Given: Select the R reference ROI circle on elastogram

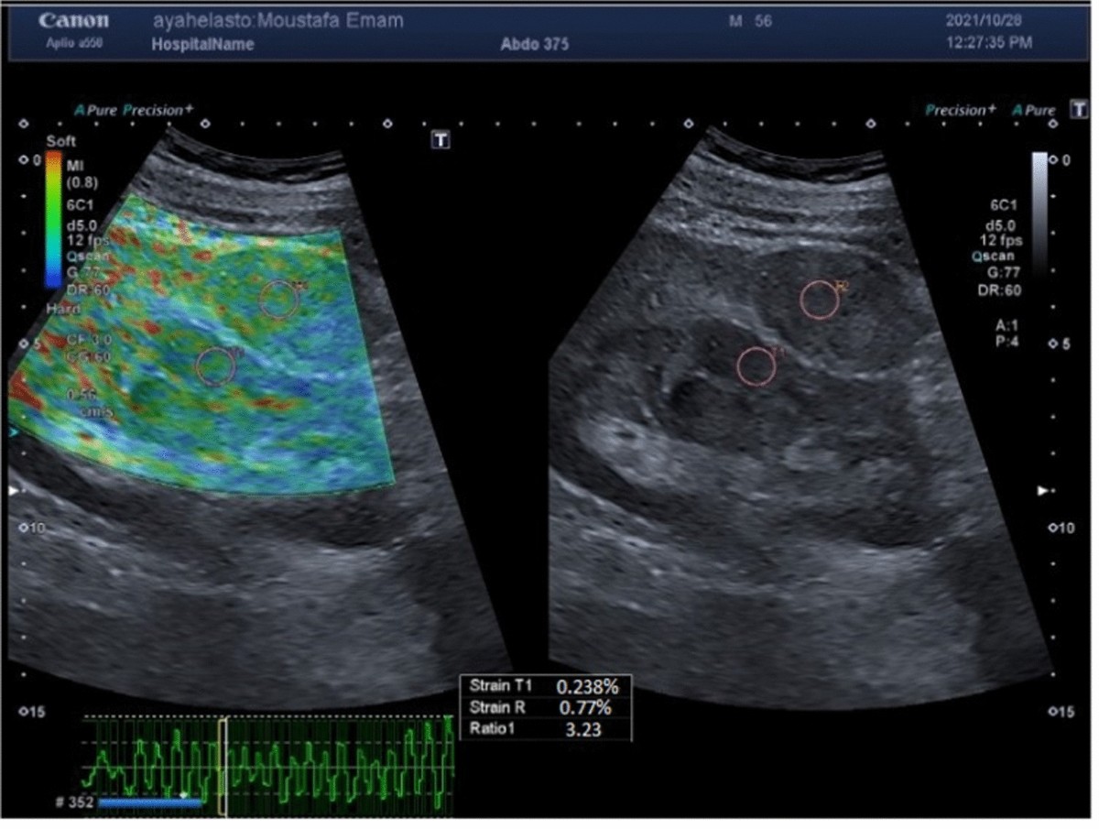Looking at the screenshot, I should pos(277,300).
